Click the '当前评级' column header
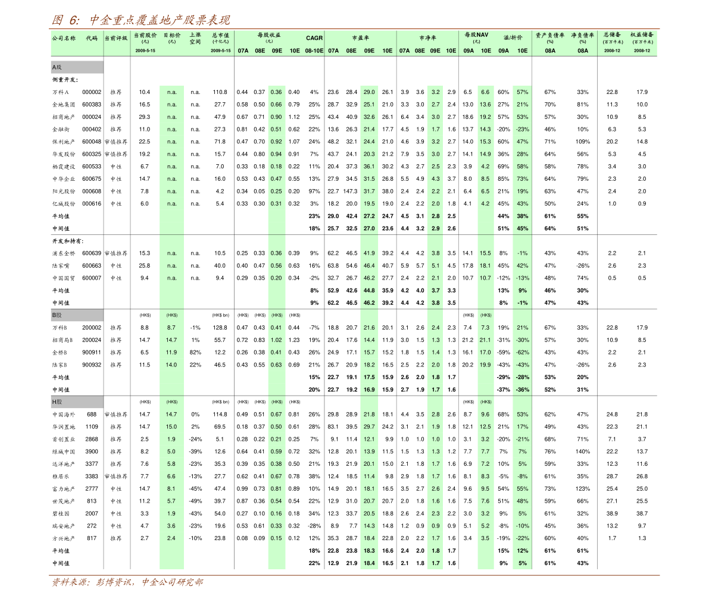The height and width of the screenshot is (599, 709). 116,39
